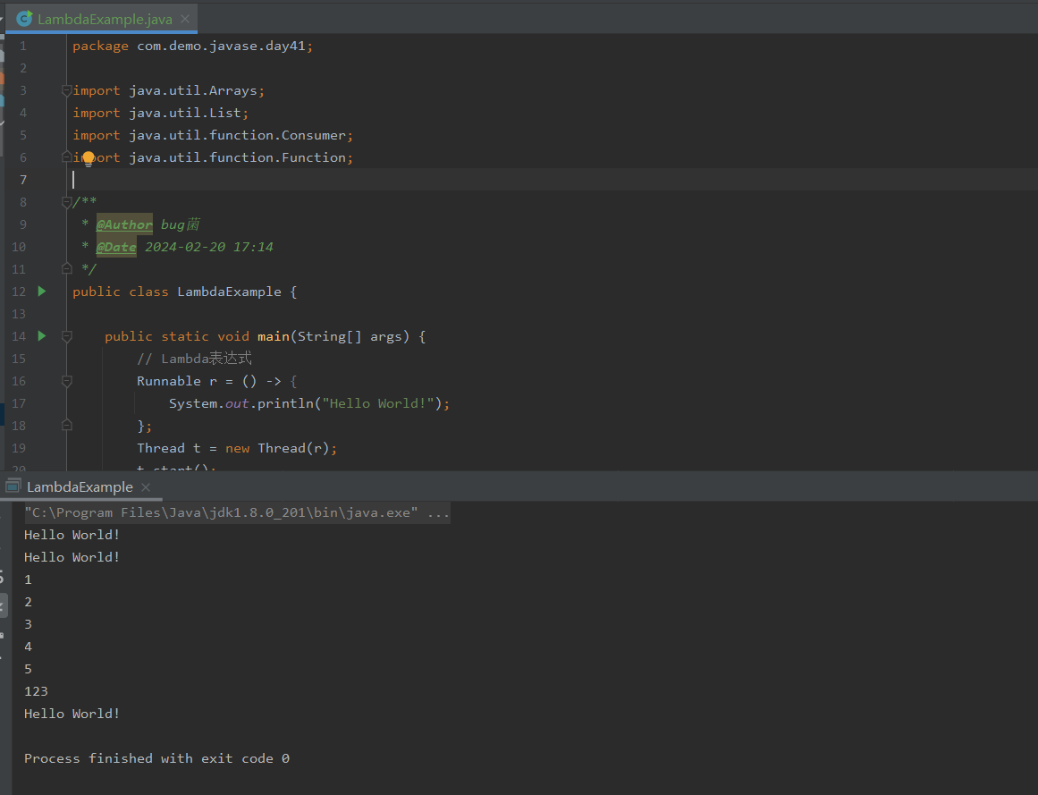Click console output line 123
The image size is (1038, 795).
tap(36, 692)
